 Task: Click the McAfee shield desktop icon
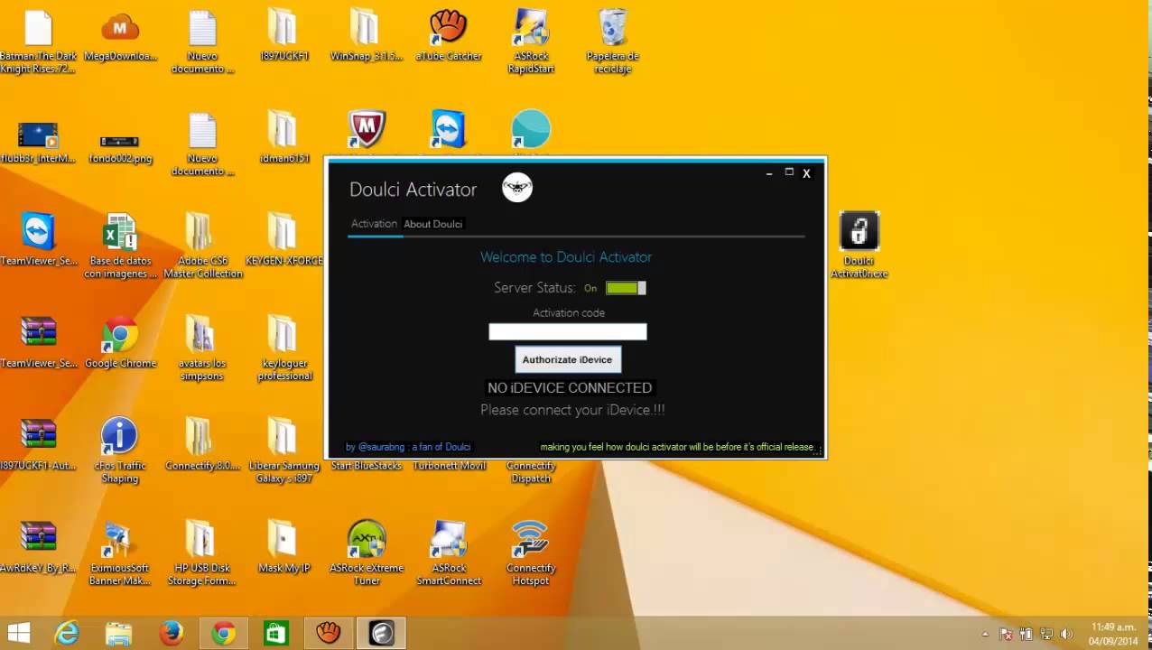[367, 129]
